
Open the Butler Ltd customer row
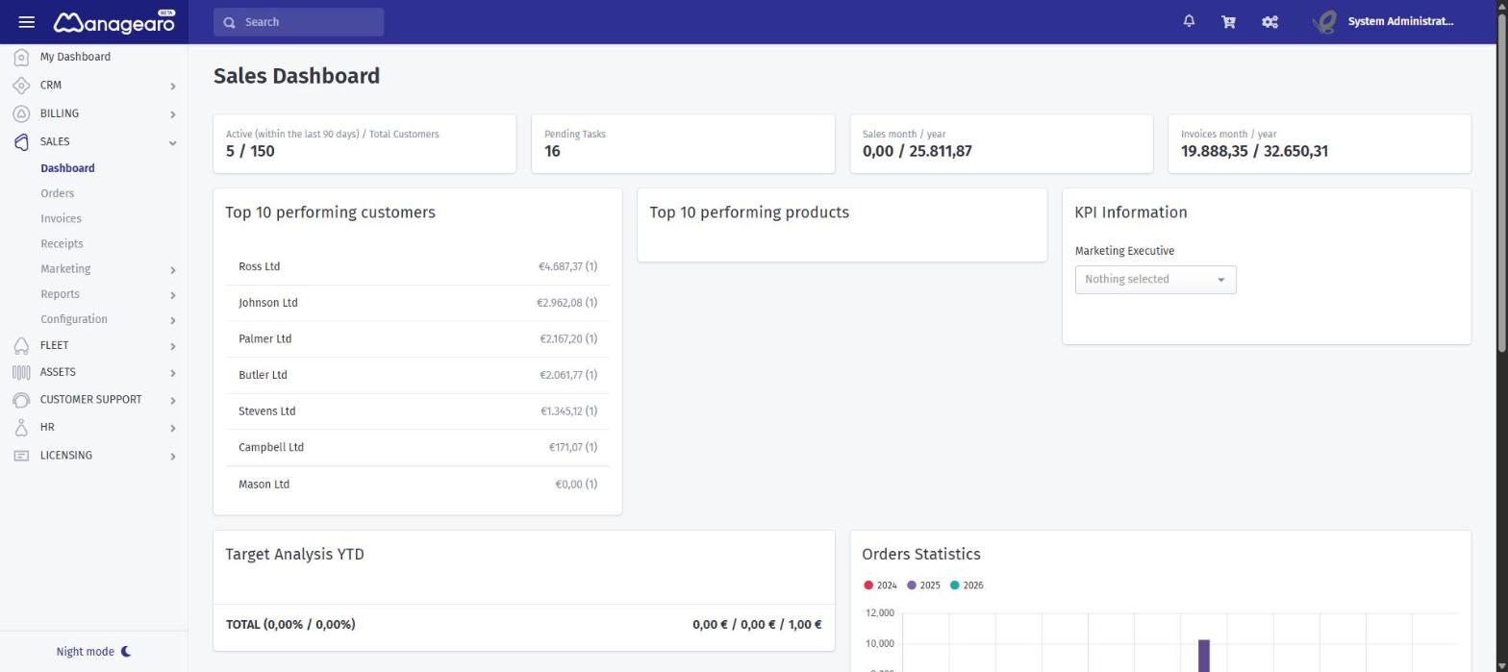(417, 376)
